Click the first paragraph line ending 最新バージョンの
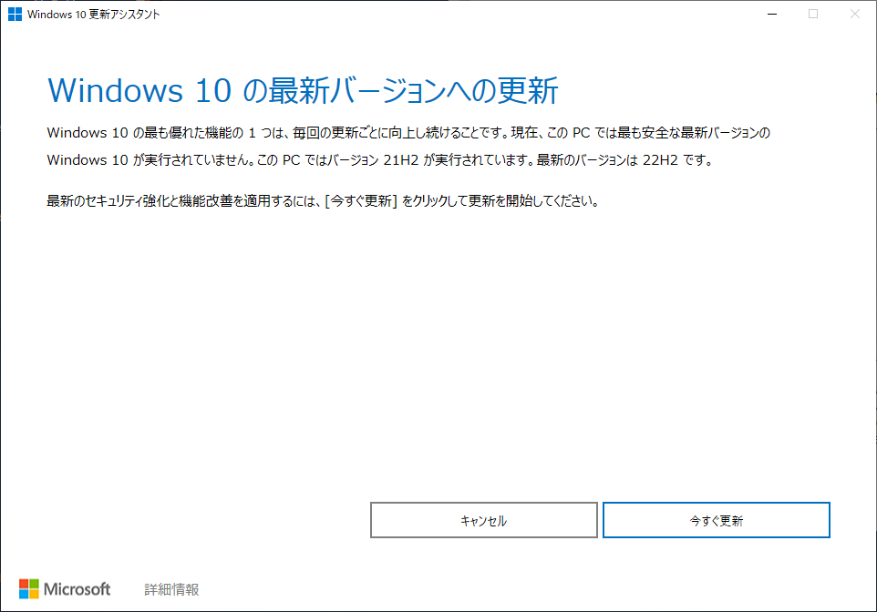The width and height of the screenshot is (877, 612). click(x=408, y=133)
